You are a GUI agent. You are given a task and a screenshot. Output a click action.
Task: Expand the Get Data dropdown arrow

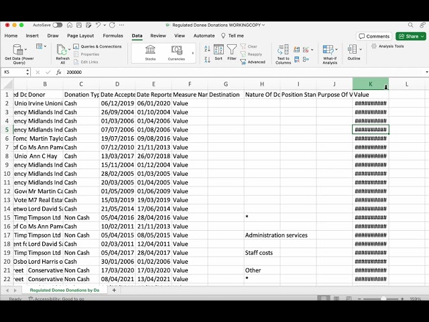pyautogui.click(x=25, y=50)
